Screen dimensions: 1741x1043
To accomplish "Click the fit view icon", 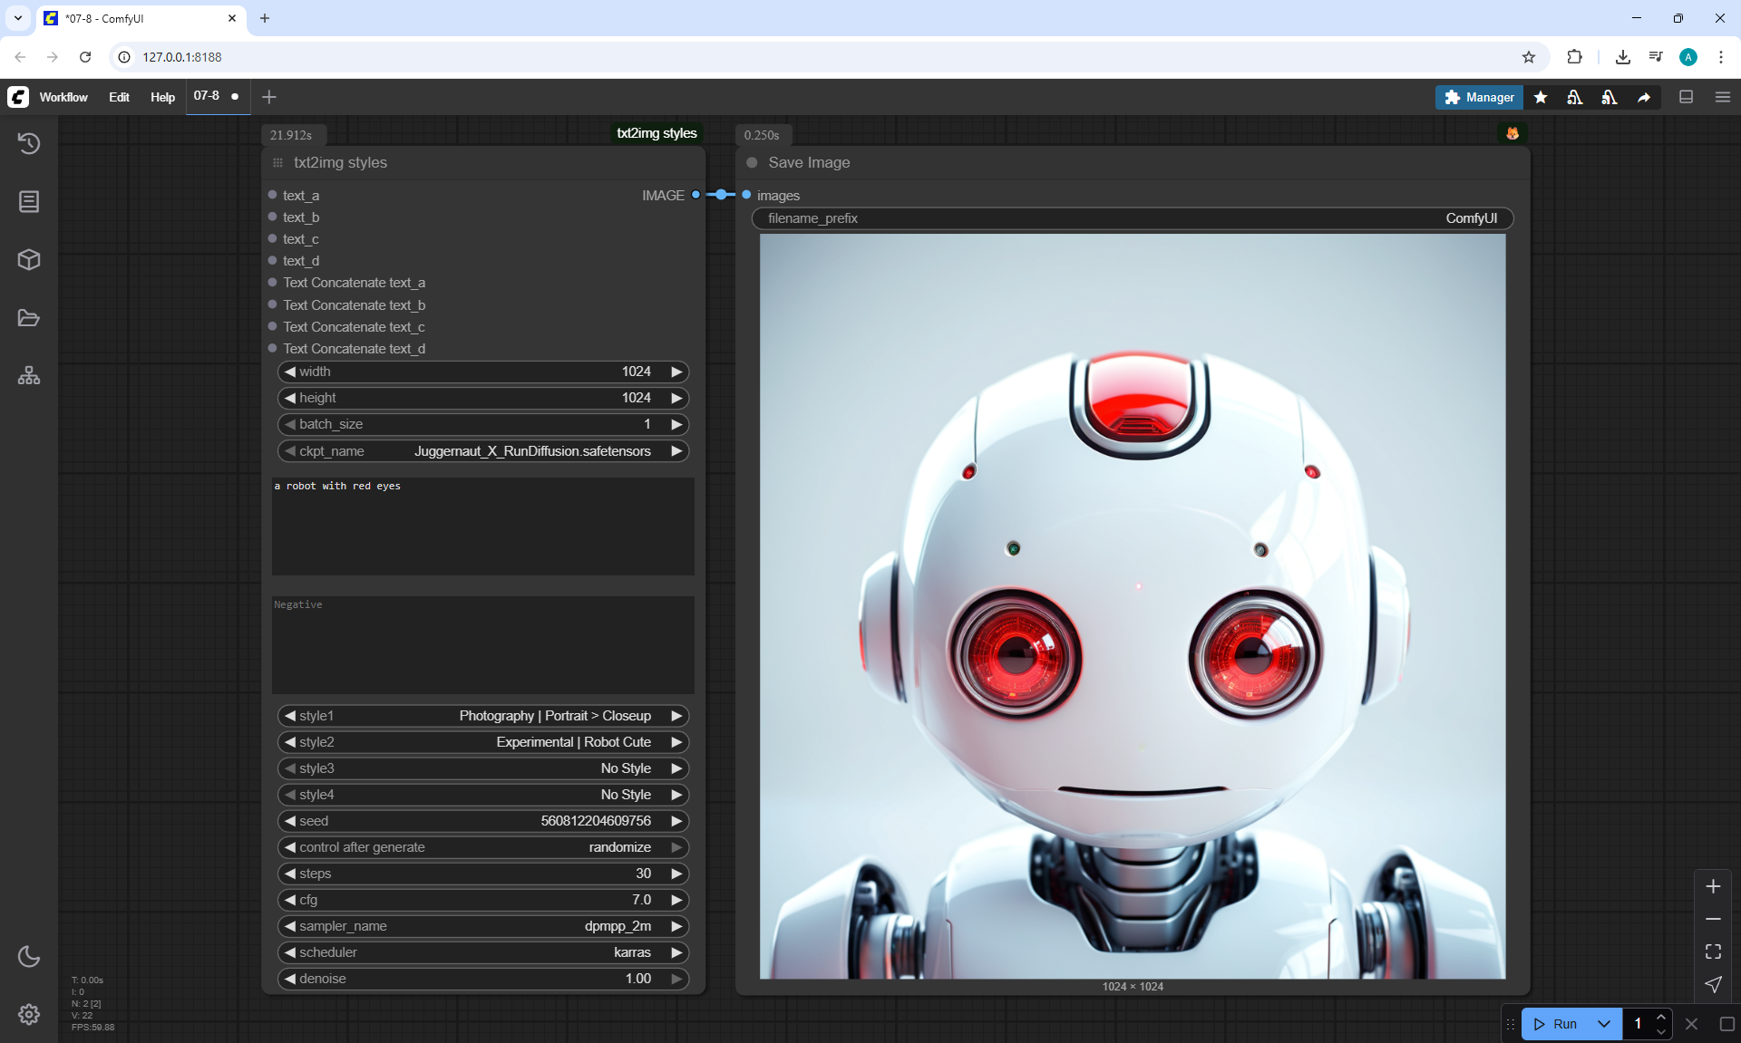I will [x=1713, y=951].
